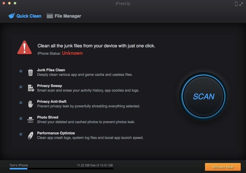Screen dimensions: 246x173
Task: Click the File Manager folder icon
Action: point(50,16)
